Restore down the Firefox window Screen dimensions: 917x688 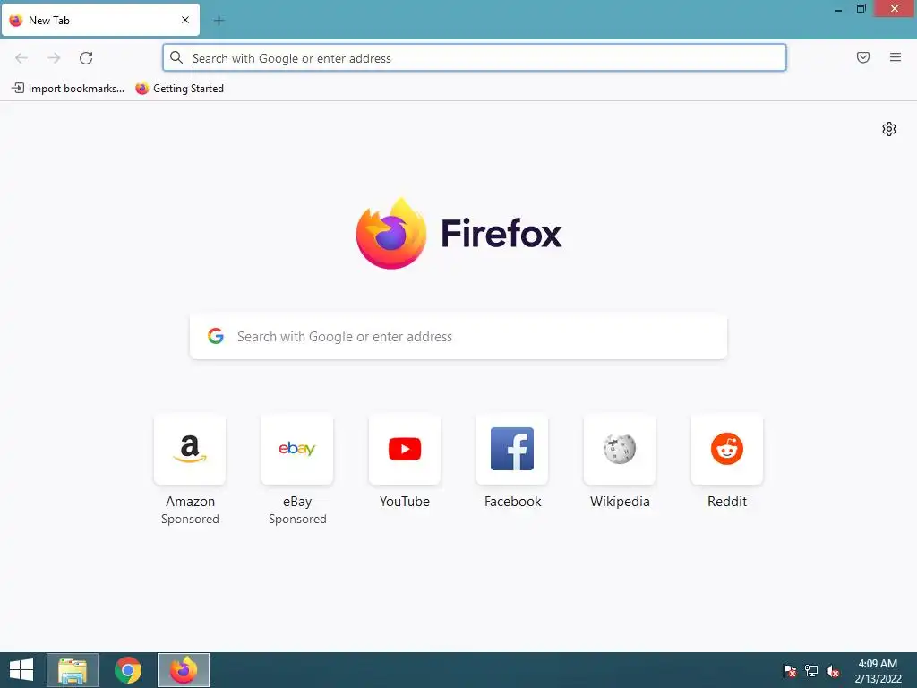(x=861, y=9)
